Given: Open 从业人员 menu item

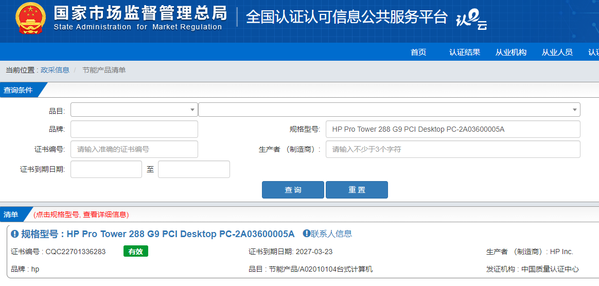Looking at the screenshot, I should (x=557, y=52).
